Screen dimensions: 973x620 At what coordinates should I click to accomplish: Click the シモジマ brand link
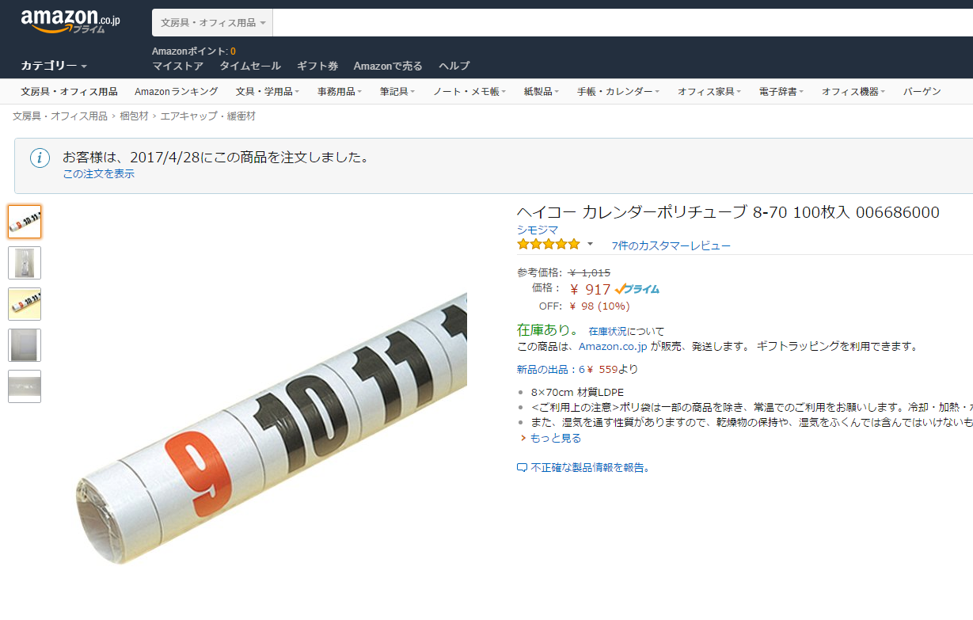coord(538,230)
